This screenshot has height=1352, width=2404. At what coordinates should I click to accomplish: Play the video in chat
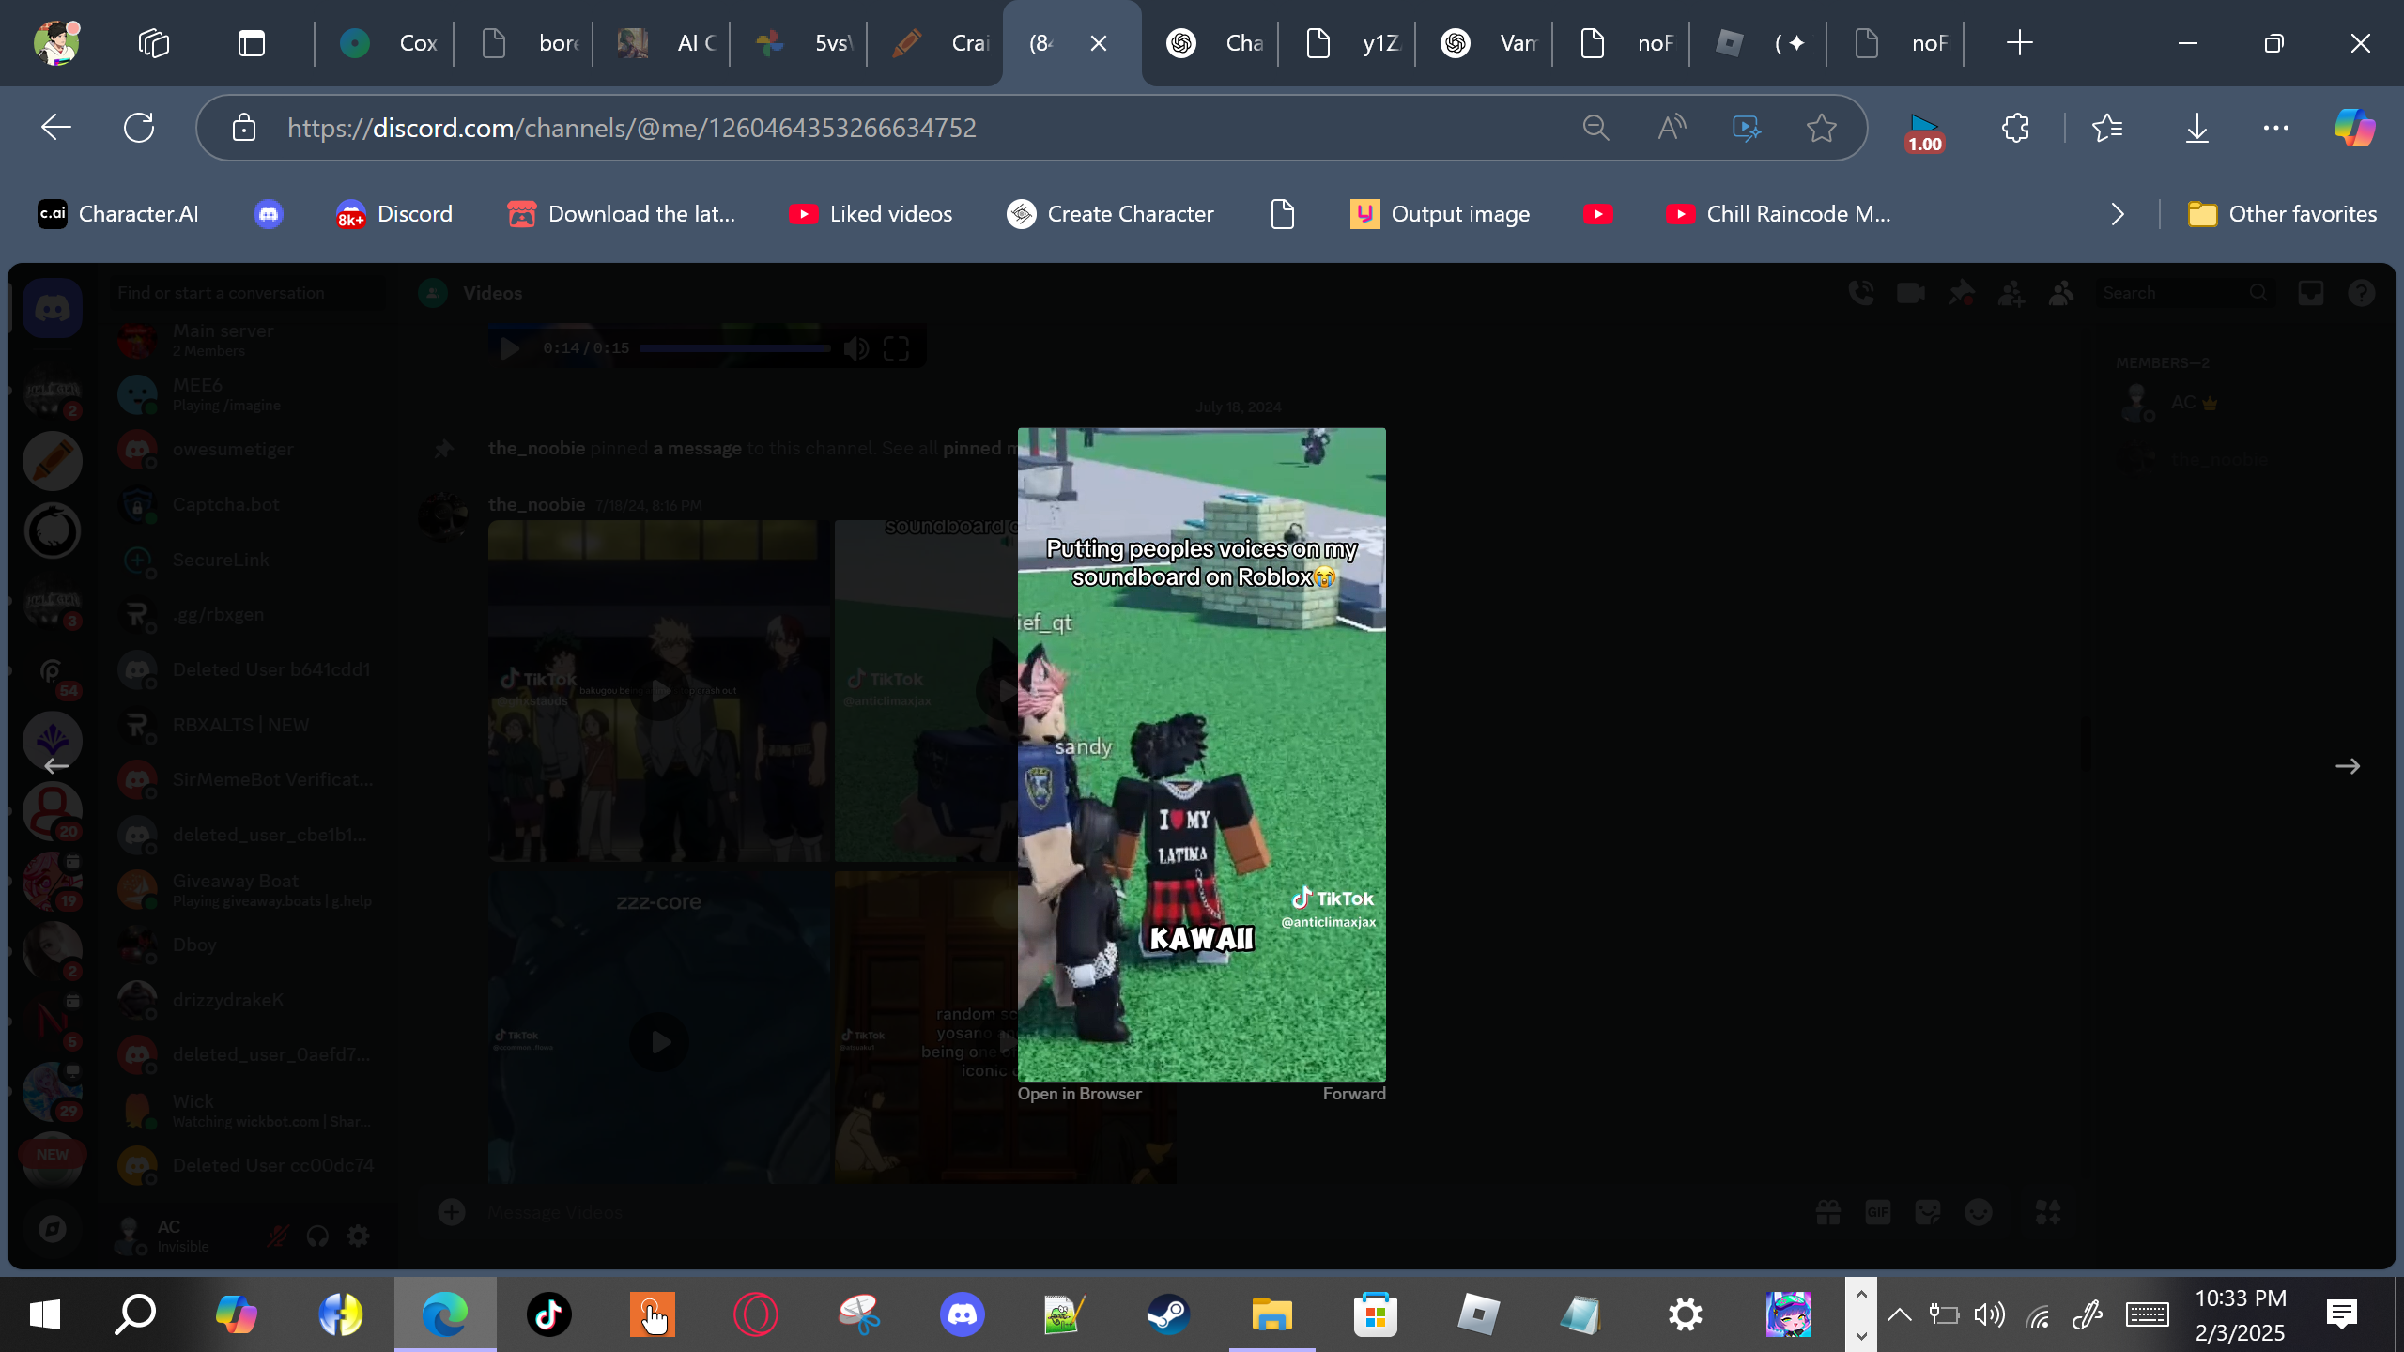coord(510,348)
